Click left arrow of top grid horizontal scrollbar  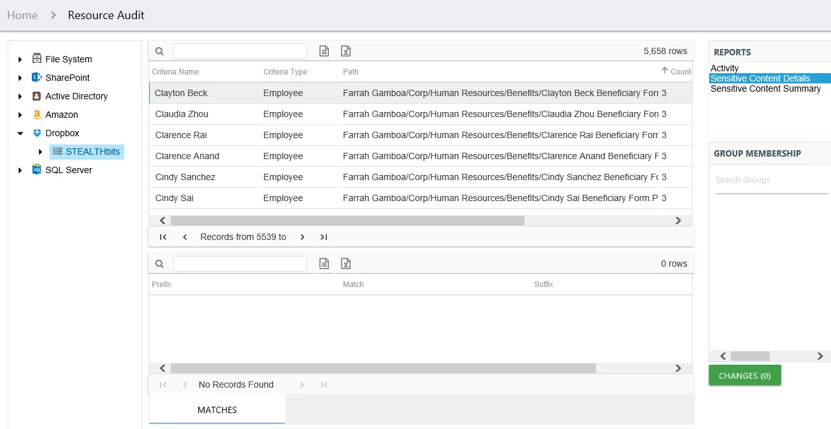163,220
